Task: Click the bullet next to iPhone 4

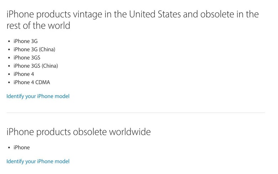Action: tap(9, 74)
